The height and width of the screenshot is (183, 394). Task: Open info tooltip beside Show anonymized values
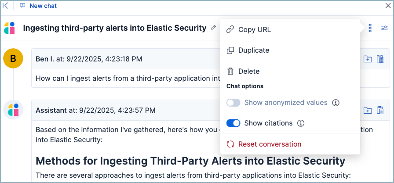click(x=336, y=103)
